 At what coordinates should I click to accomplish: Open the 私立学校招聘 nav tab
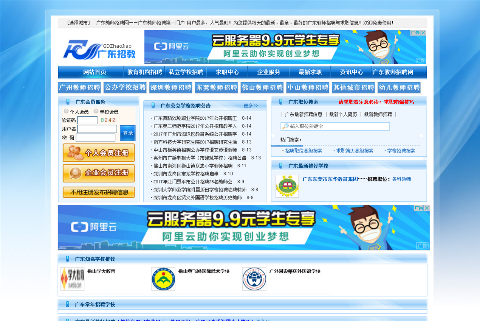[186, 72]
